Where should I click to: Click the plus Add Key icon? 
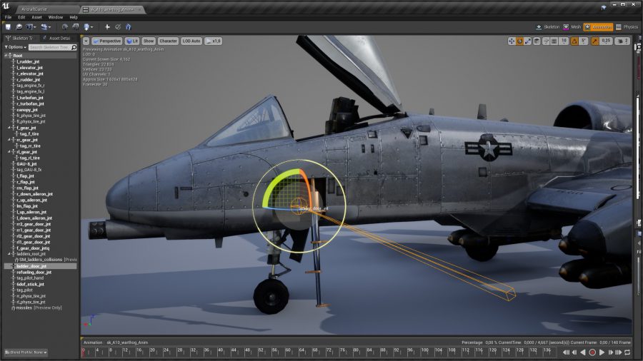pos(107,27)
